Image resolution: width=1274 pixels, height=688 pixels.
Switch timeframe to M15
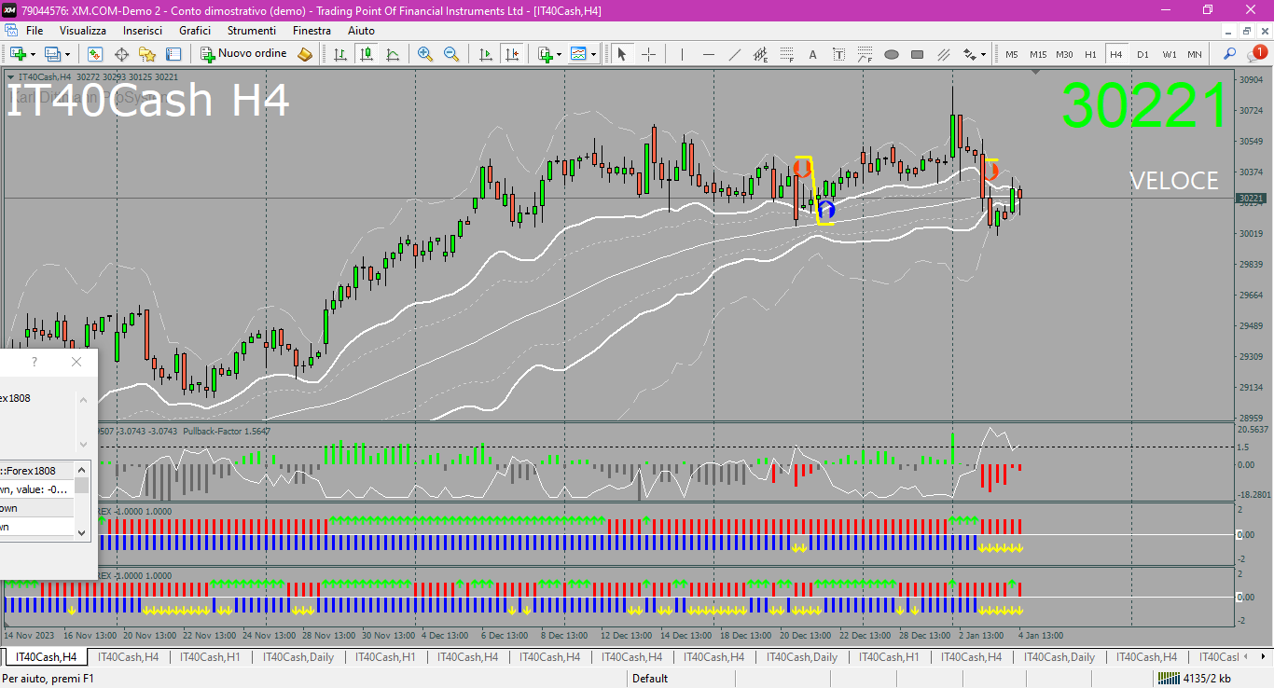[x=1038, y=54]
